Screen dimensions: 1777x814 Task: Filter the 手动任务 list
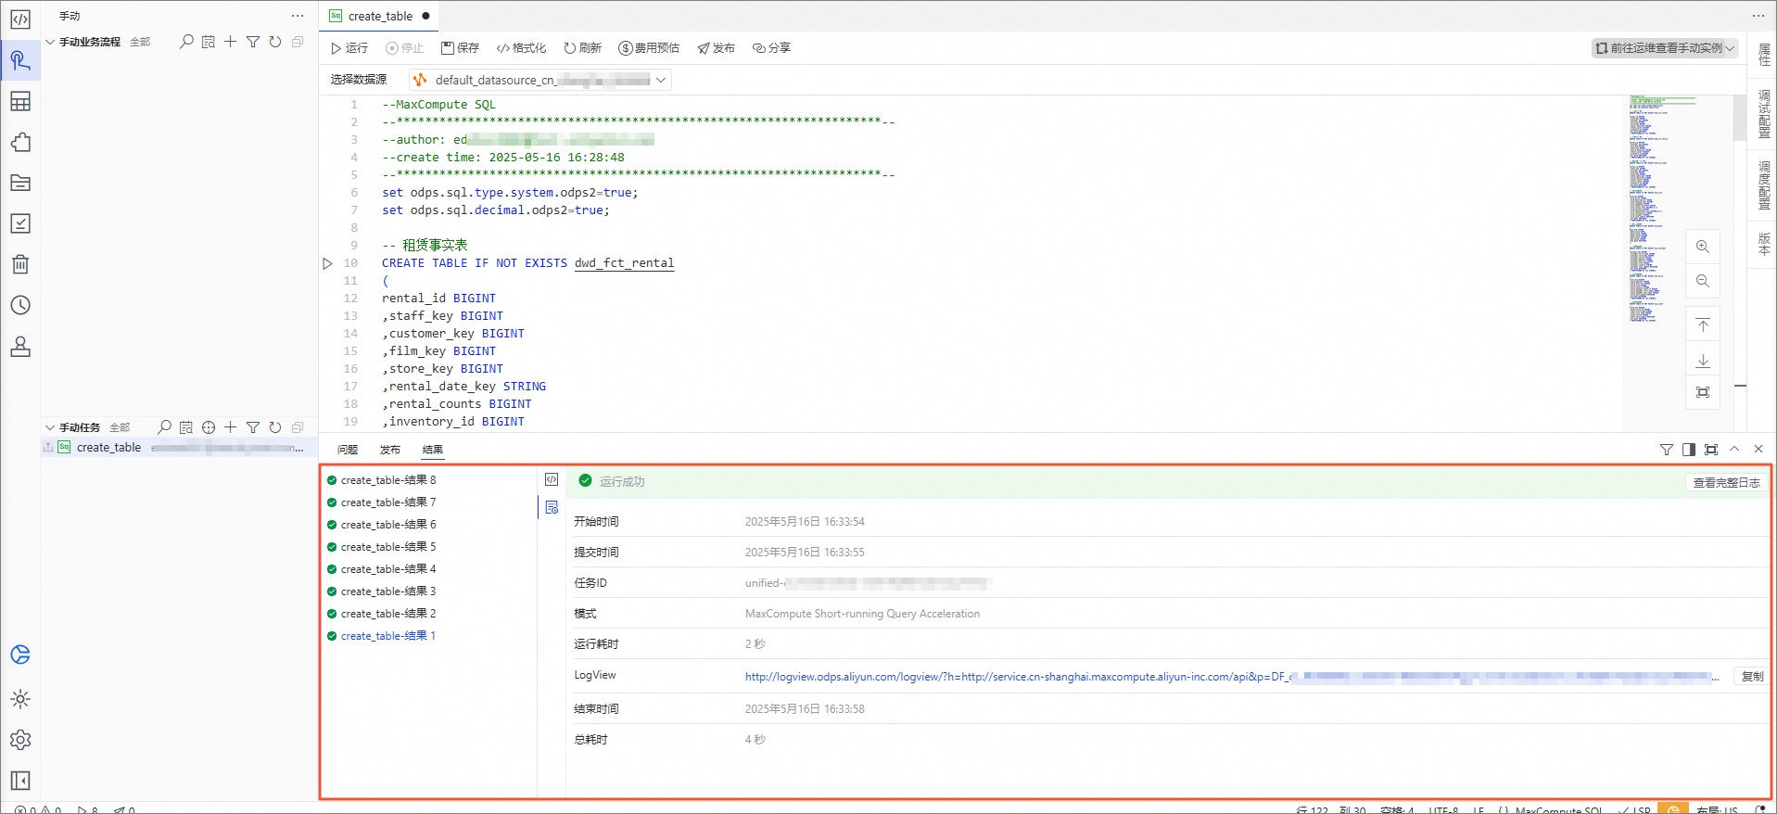[253, 427]
